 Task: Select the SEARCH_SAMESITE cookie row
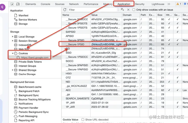point(125,99)
